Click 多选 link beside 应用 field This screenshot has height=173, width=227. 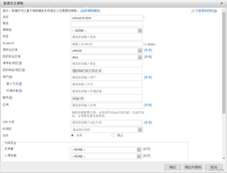point(148,105)
